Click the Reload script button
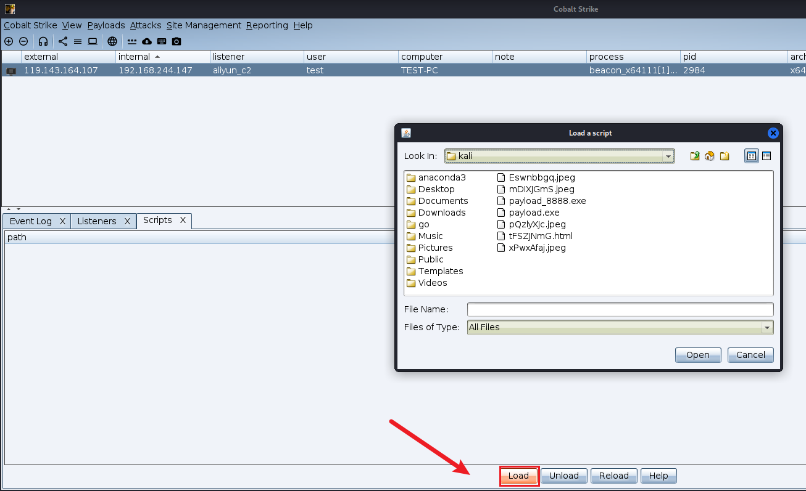 point(613,476)
